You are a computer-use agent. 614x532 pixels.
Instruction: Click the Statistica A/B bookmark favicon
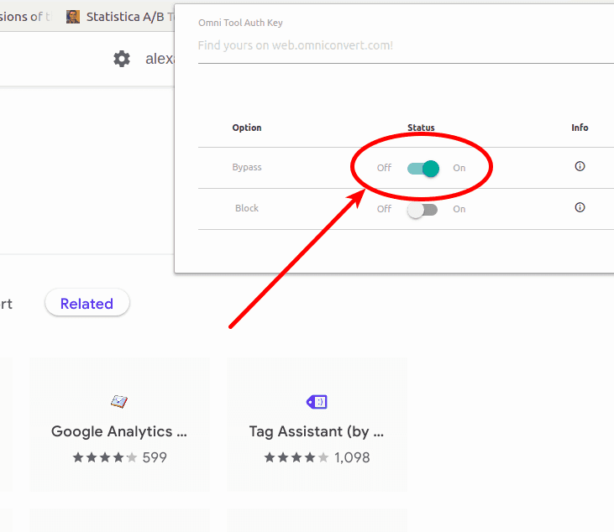click(73, 16)
